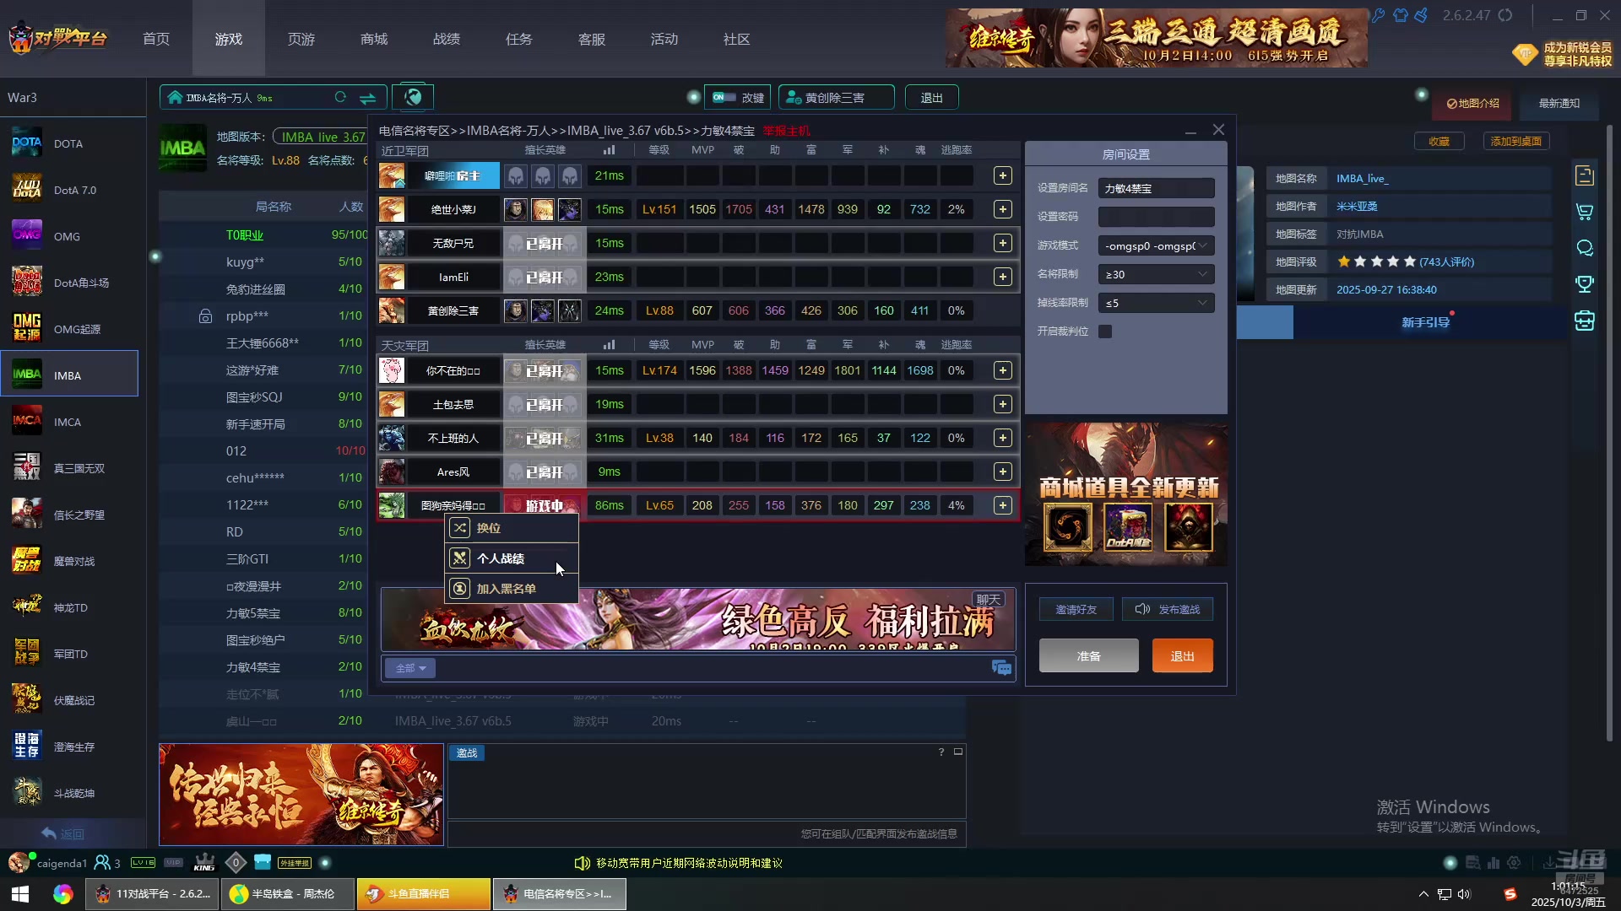Enable the 开启裁判位 checkbox
The width and height of the screenshot is (1621, 911).
click(x=1105, y=332)
